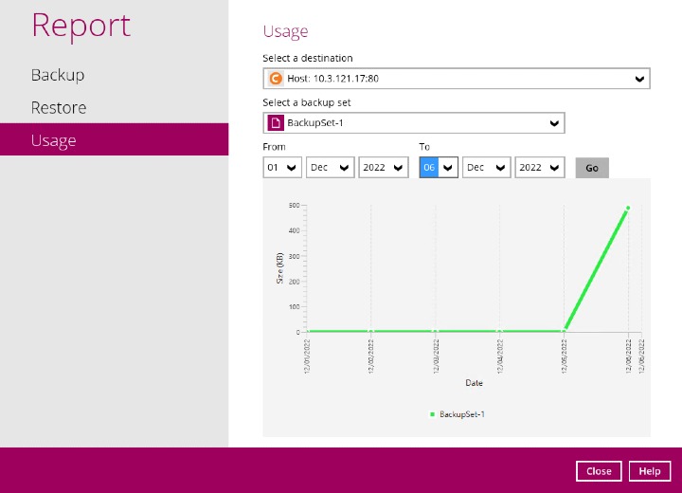
Task: Click the BackupSet-1 document icon
Action: click(x=276, y=123)
